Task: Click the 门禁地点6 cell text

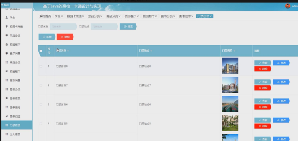Action: 145,105
